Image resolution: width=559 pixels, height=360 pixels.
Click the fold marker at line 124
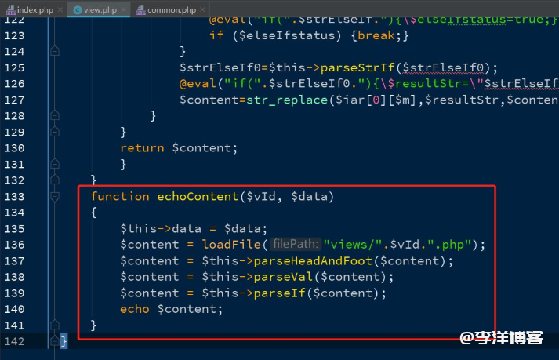point(55,51)
